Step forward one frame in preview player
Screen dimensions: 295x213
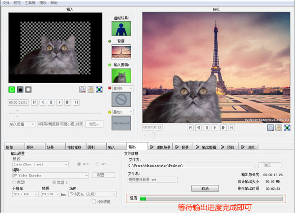(x=224, y=127)
